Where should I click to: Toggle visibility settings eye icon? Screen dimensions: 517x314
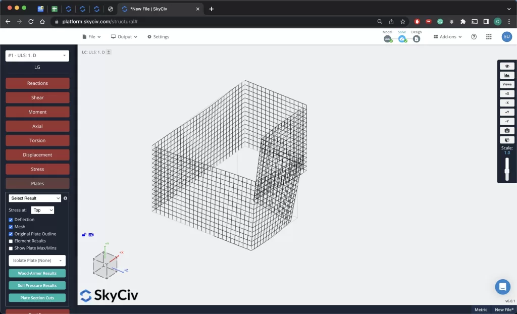[x=507, y=66]
